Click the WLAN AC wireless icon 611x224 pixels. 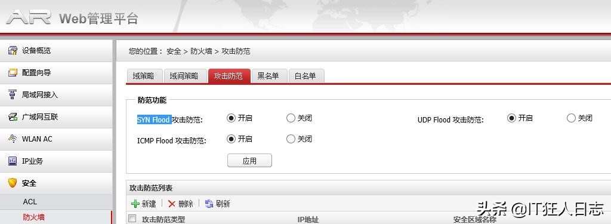[x=13, y=139]
